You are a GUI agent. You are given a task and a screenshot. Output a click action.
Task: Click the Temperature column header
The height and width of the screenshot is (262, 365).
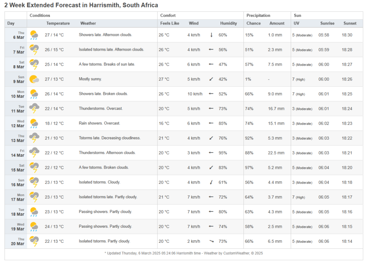pyautogui.click(x=58, y=23)
